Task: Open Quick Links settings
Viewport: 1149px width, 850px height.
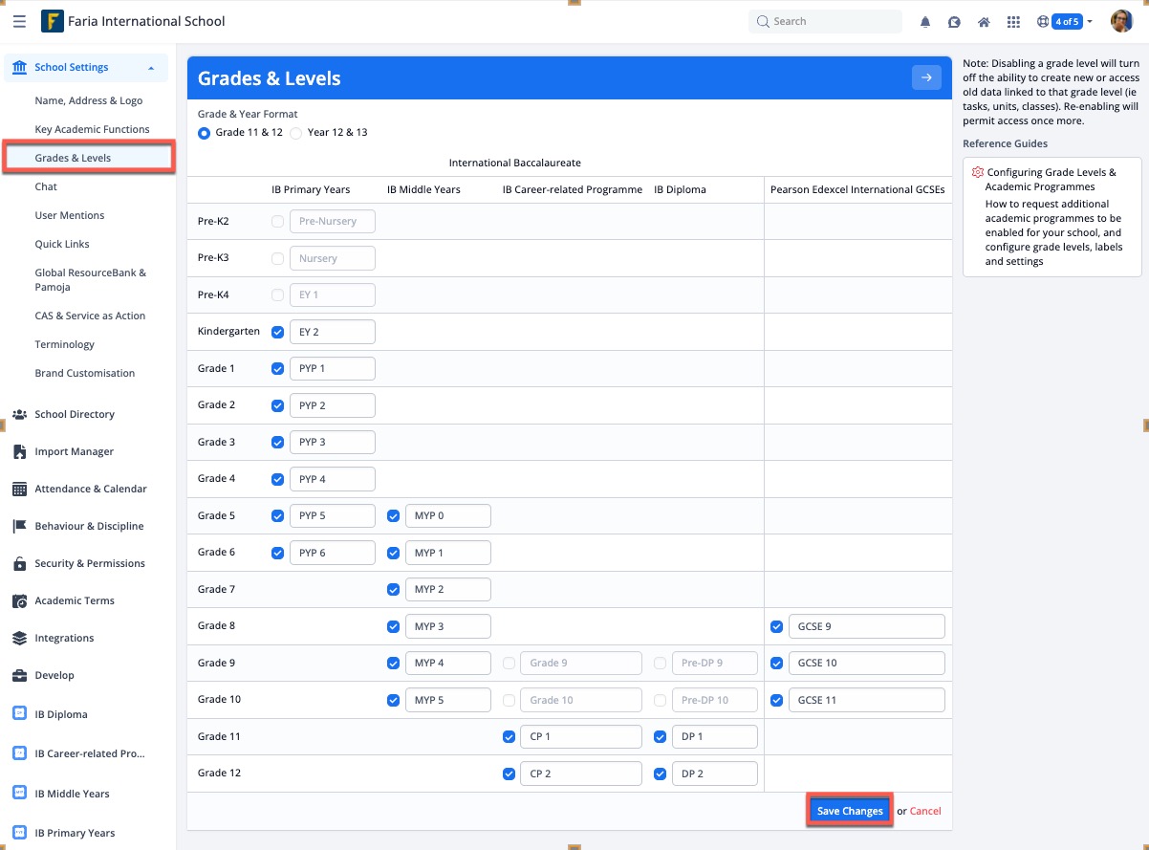Action: coord(64,244)
